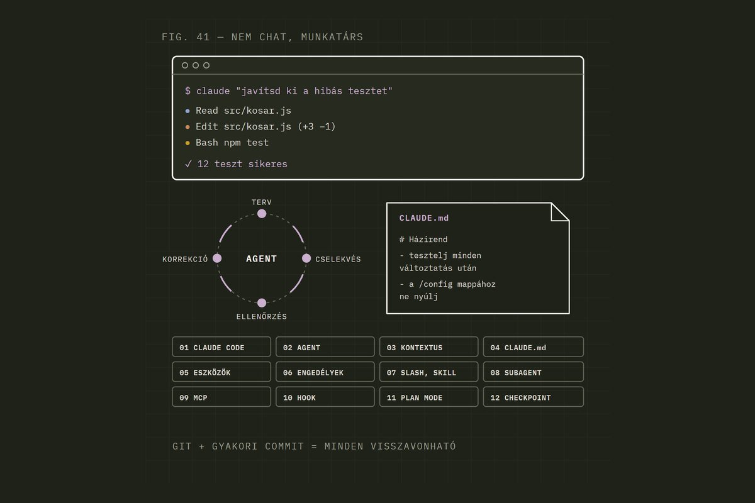This screenshot has width=755, height=503.
Task: Select the 05 ESZKÖZÖK box
Action: (x=221, y=372)
